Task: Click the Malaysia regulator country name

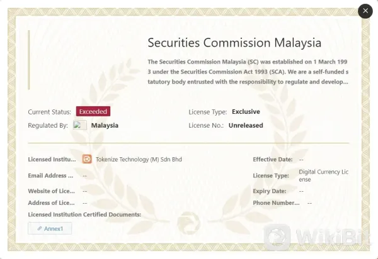Action: click(105, 125)
